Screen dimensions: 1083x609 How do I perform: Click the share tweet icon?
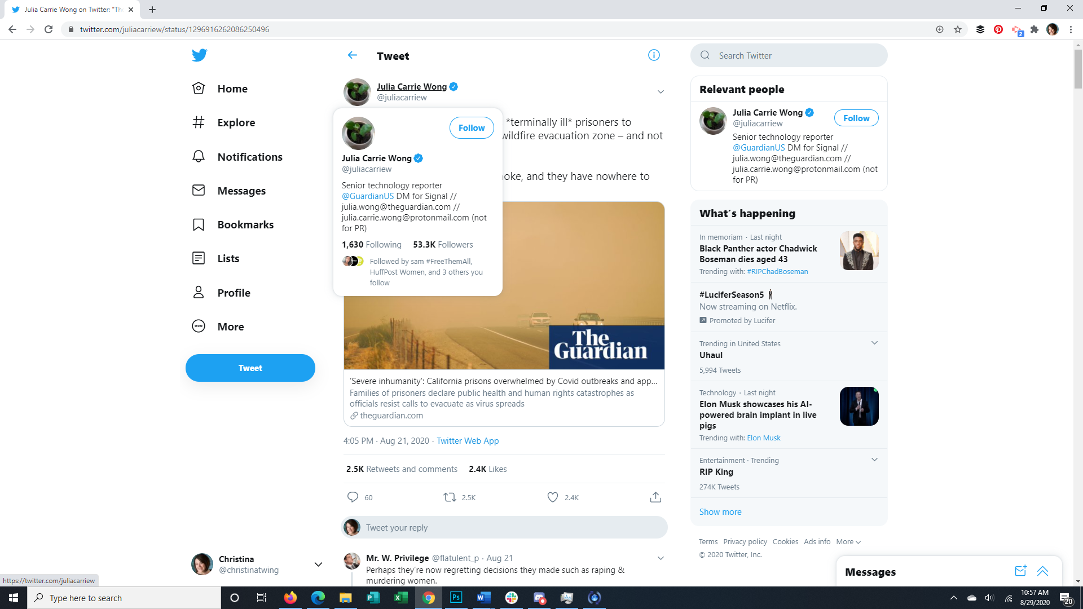[x=655, y=497]
